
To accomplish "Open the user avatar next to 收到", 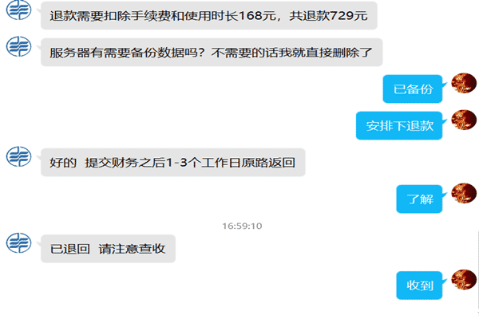I will [x=464, y=279].
